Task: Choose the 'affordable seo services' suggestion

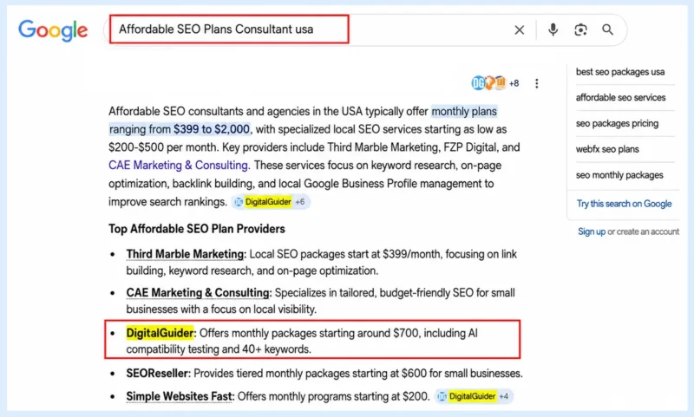Action: [x=620, y=97]
